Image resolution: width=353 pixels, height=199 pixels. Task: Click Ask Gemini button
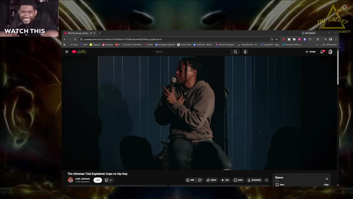point(309,33)
